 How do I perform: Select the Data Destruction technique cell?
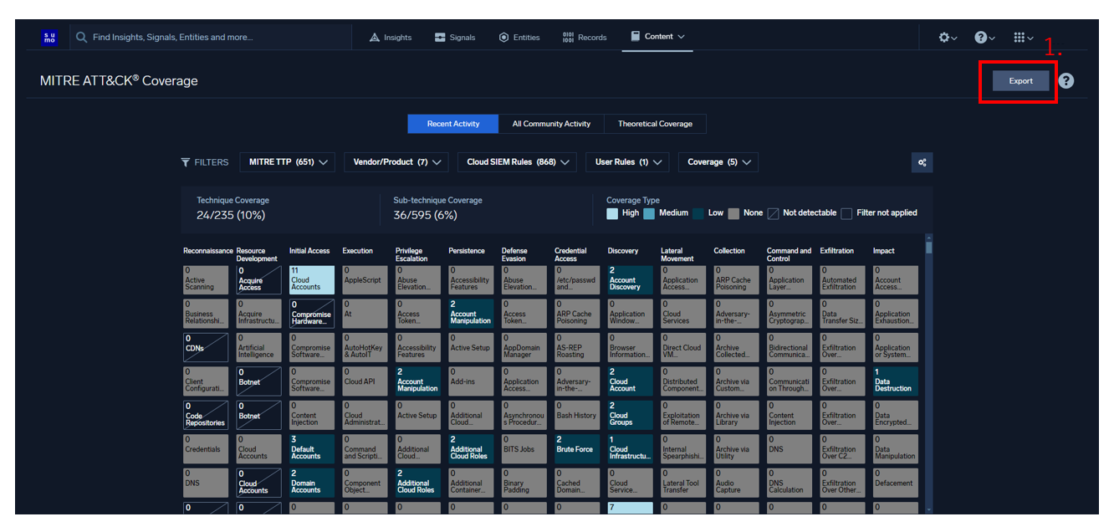[x=896, y=381]
